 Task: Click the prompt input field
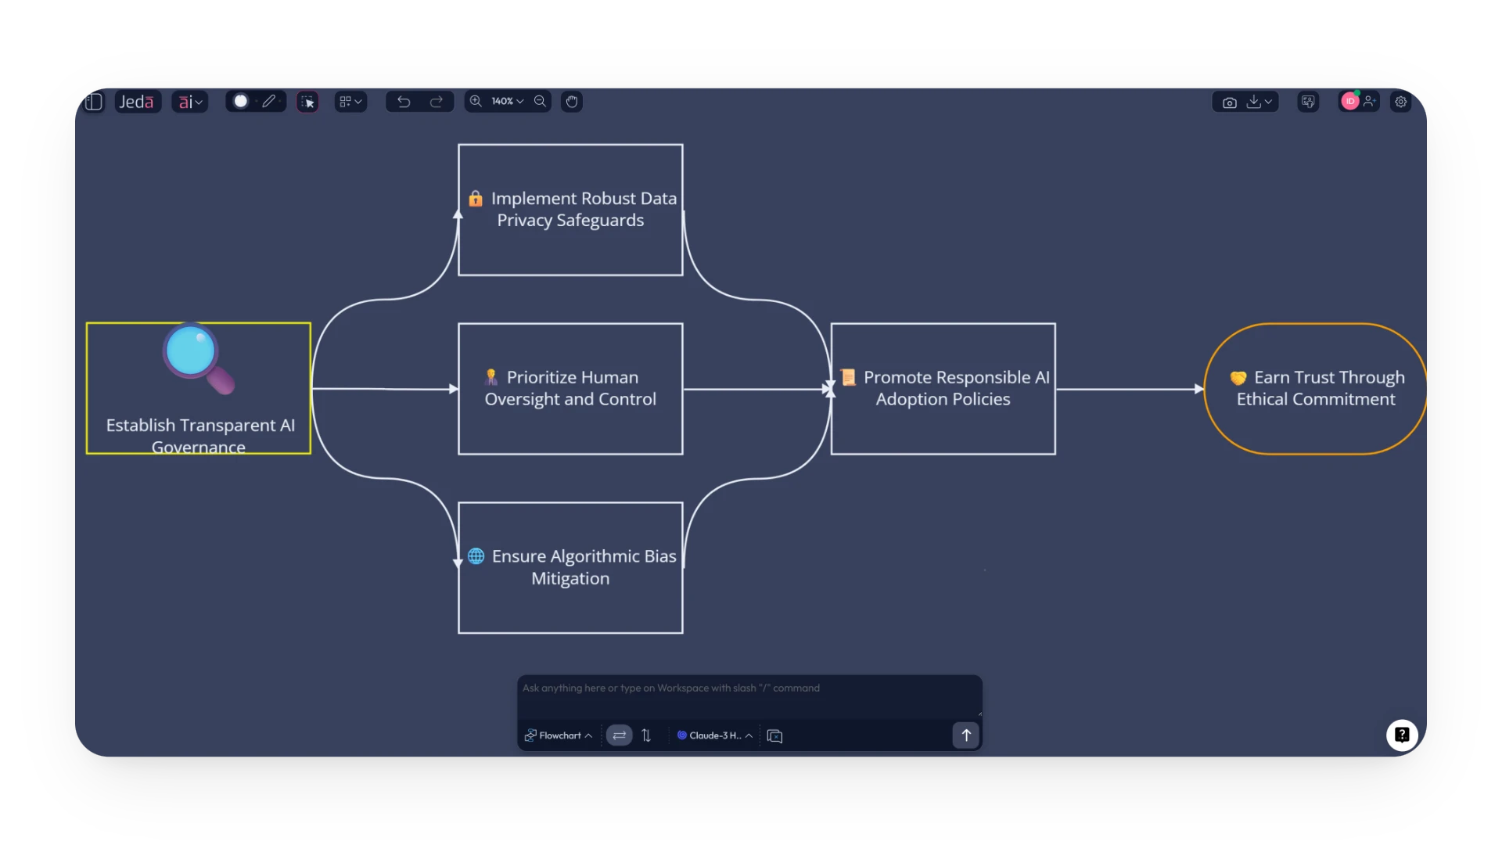click(x=749, y=696)
